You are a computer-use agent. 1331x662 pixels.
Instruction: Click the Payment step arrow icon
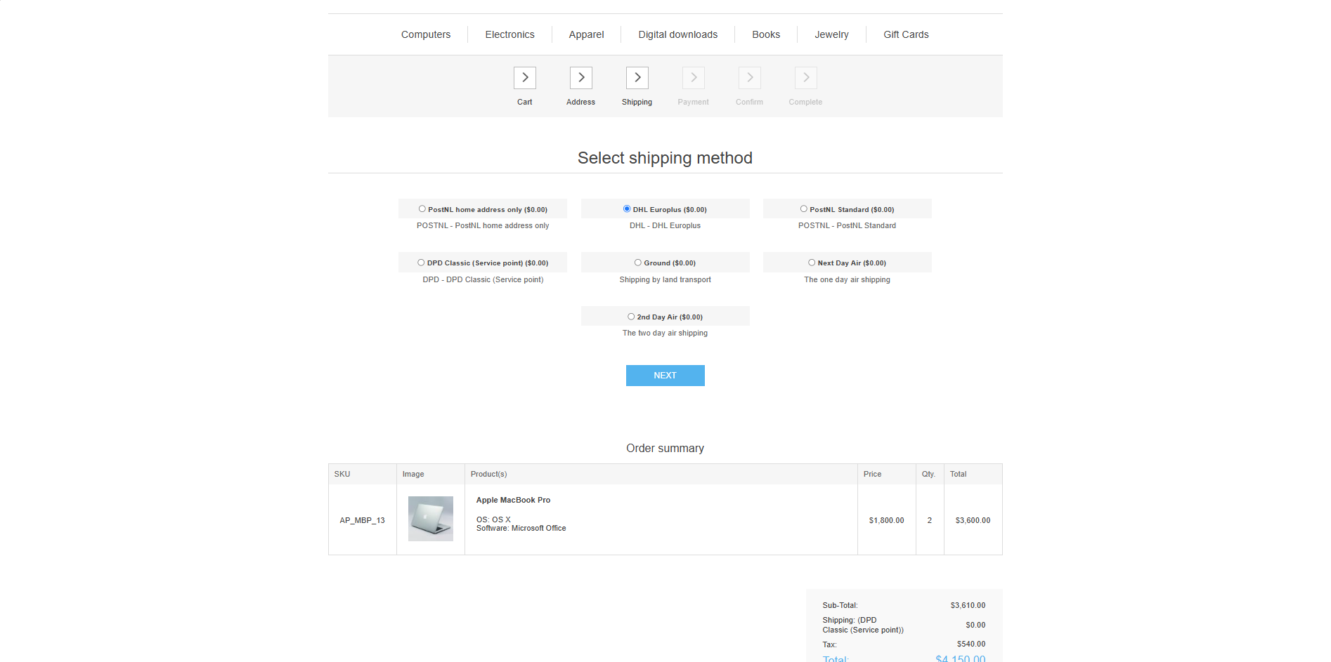coord(694,78)
